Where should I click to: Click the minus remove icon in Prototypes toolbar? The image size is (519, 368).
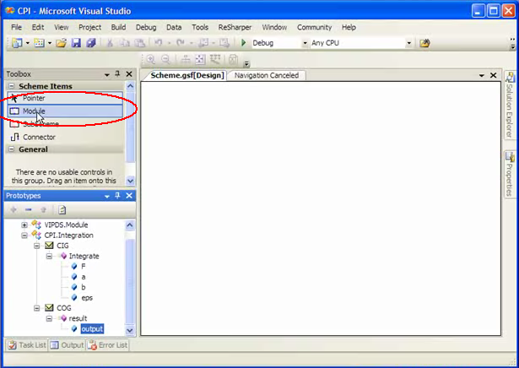click(x=28, y=209)
